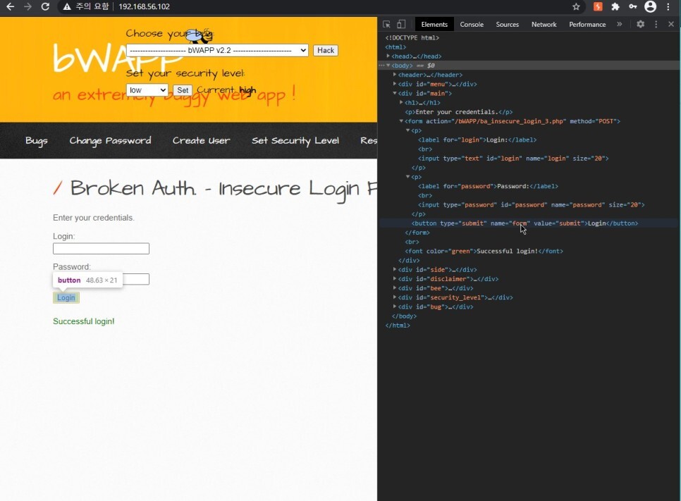Viewport: 681px width, 501px height.
Task: Focus the Login text field
Action: (101, 248)
